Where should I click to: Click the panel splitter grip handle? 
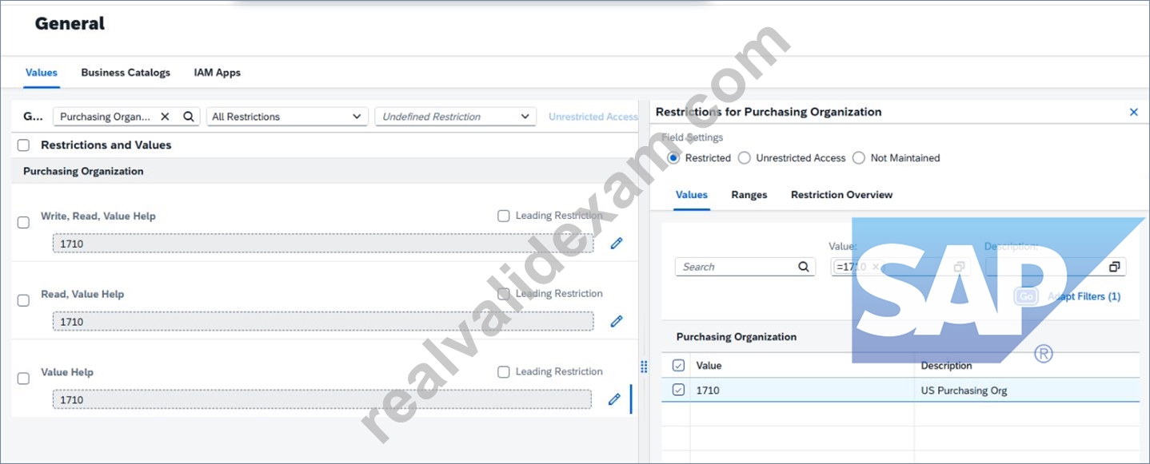pos(644,367)
